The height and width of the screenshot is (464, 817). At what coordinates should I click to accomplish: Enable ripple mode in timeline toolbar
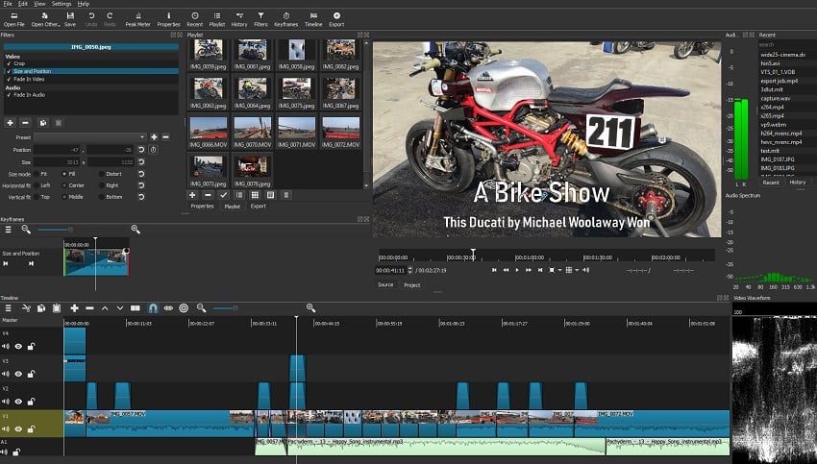point(184,308)
